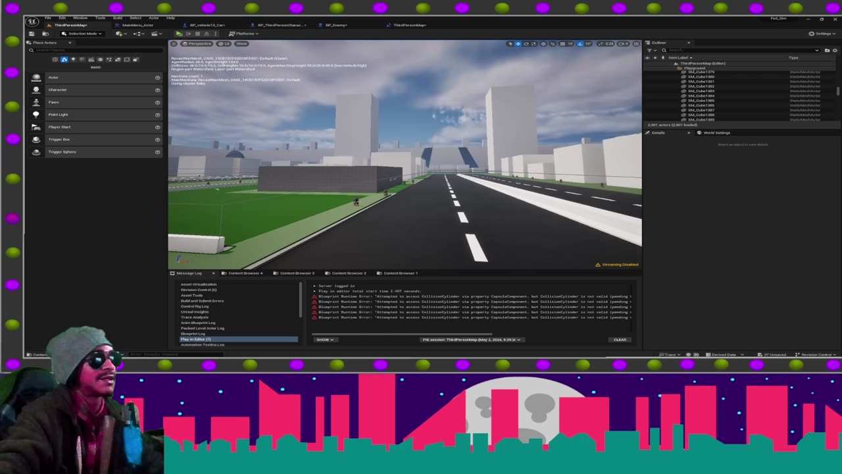
Task: Open the Outliner filter options icon
Action: pyautogui.click(x=651, y=50)
